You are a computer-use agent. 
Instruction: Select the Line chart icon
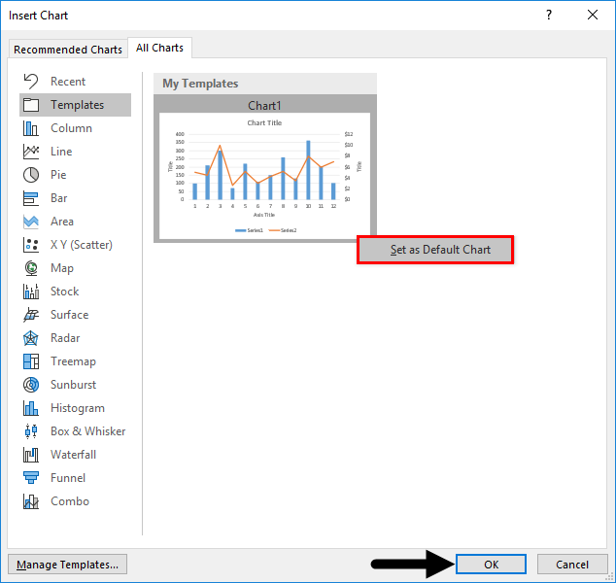coord(31,152)
